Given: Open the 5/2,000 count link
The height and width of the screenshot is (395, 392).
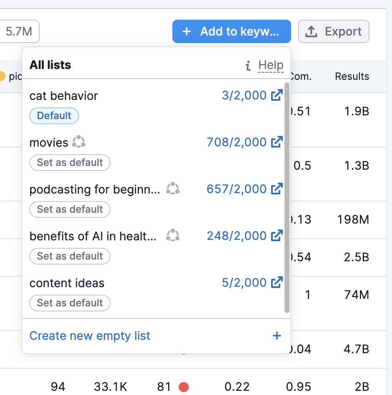Looking at the screenshot, I should 244,283.
